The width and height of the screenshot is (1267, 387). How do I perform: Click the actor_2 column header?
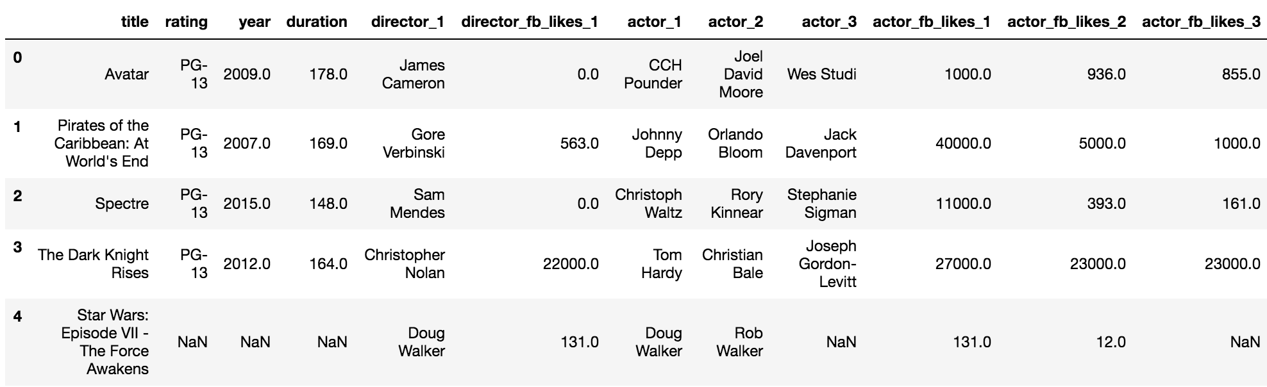pyautogui.click(x=735, y=22)
